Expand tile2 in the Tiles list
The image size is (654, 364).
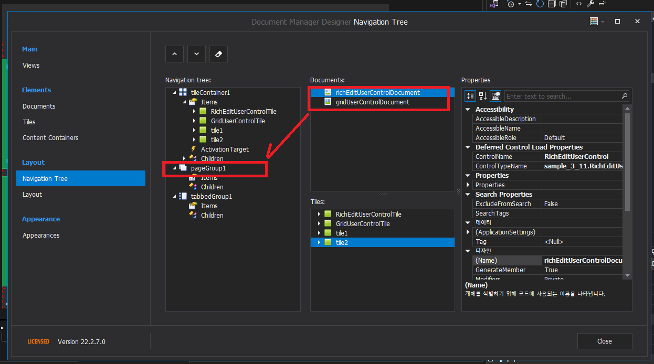tap(319, 242)
